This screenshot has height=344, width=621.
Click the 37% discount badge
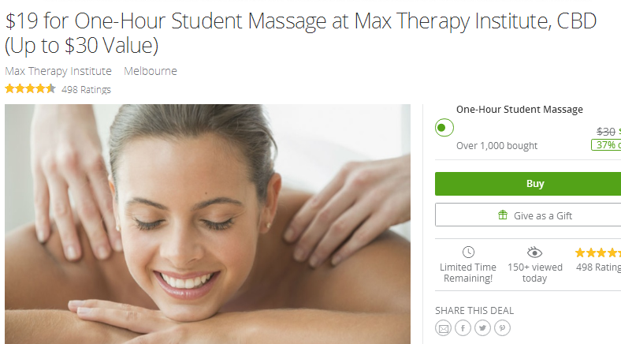(x=606, y=144)
